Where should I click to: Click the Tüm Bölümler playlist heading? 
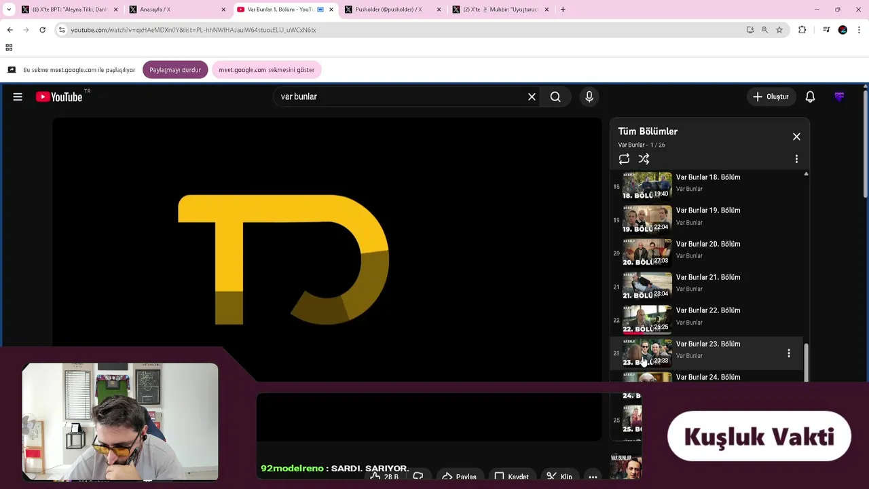coord(648,132)
